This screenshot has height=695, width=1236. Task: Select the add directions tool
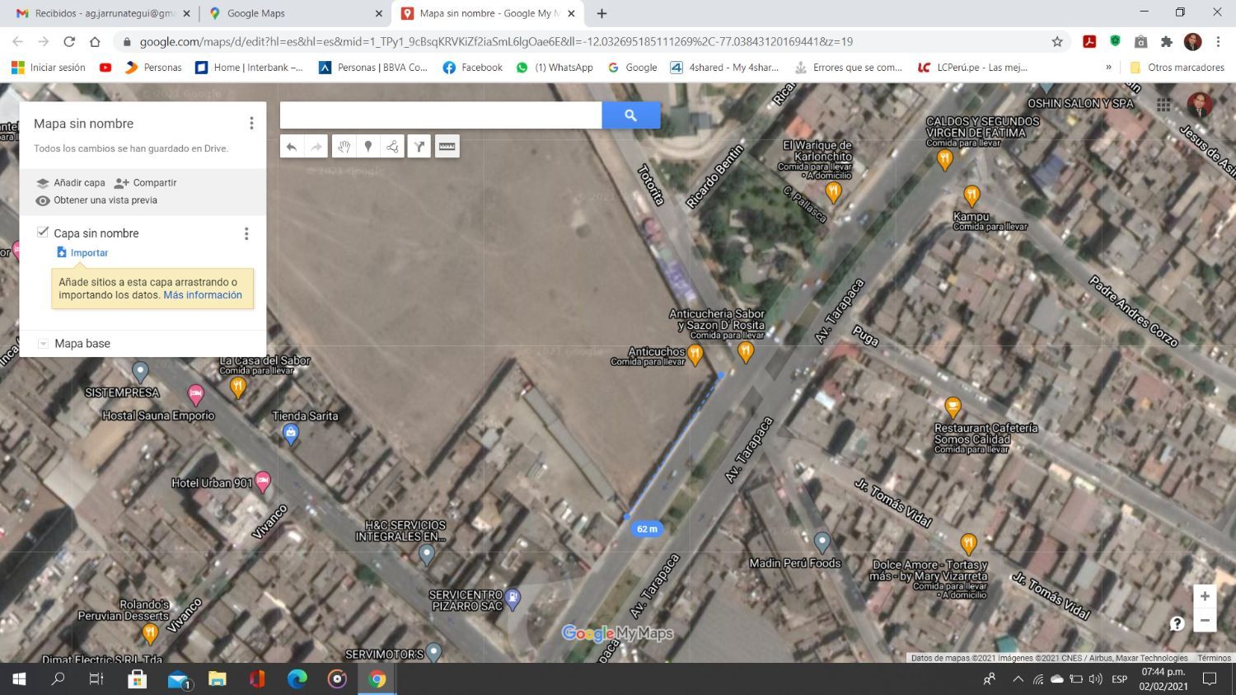click(x=419, y=147)
